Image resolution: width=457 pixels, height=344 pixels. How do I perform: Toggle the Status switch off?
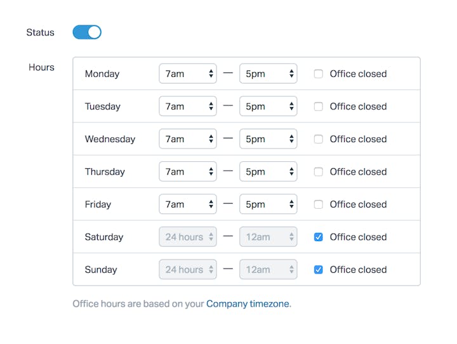[87, 32]
